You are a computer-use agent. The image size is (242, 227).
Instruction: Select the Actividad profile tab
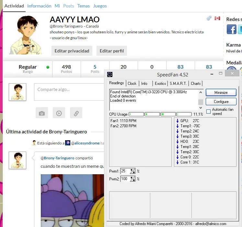[x=14, y=6]
